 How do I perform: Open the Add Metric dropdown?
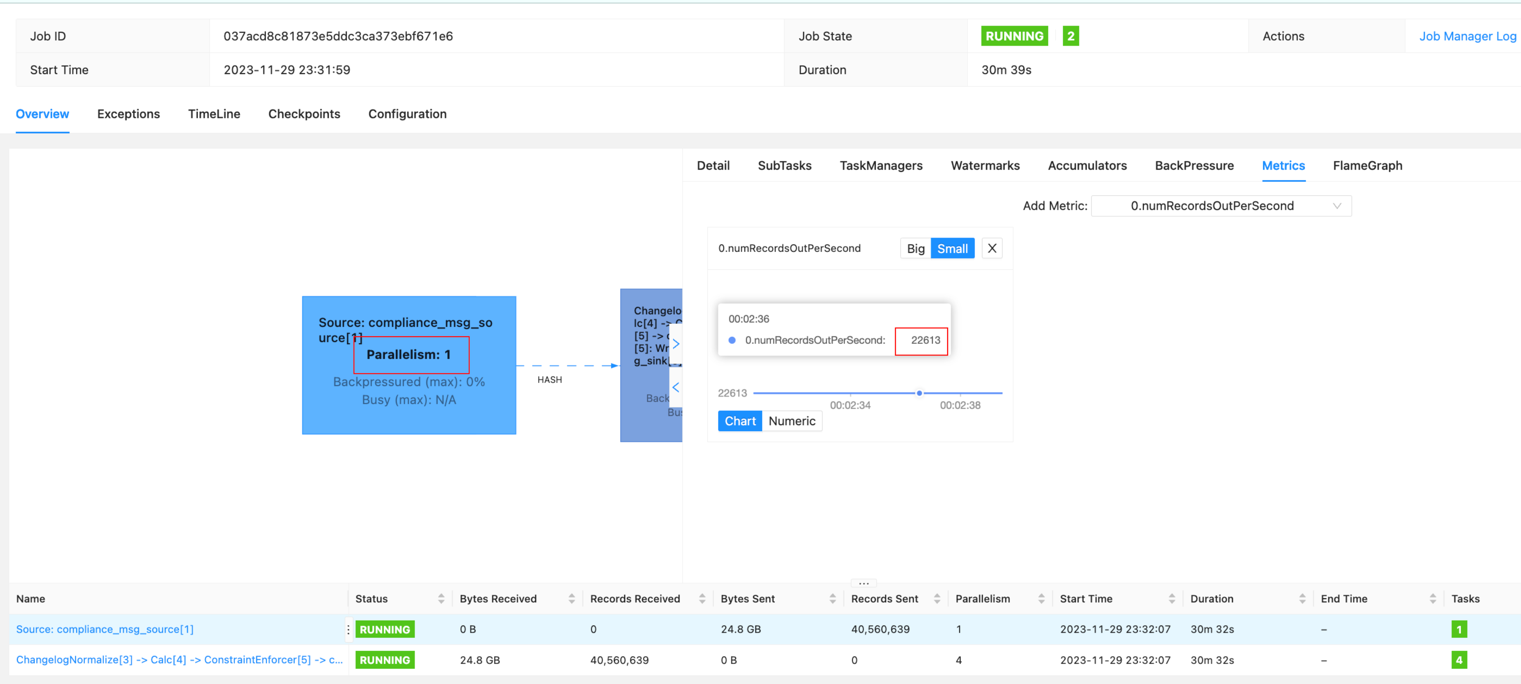tap(1220, 205)
